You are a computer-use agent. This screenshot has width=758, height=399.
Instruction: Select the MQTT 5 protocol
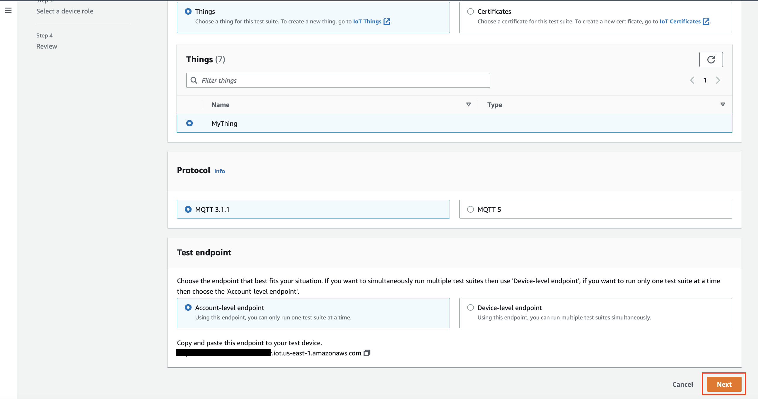[x=470, y=209]
